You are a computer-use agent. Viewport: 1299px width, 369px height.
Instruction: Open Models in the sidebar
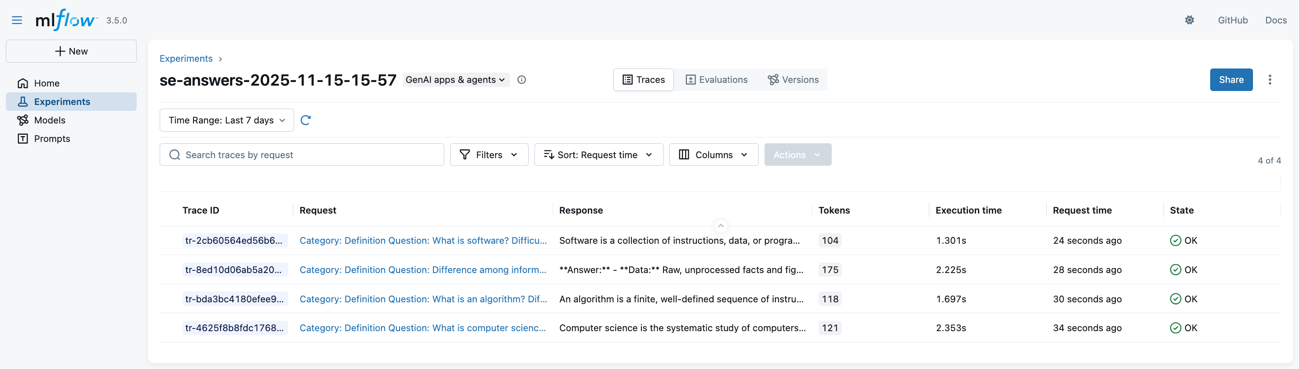[50, 120]
